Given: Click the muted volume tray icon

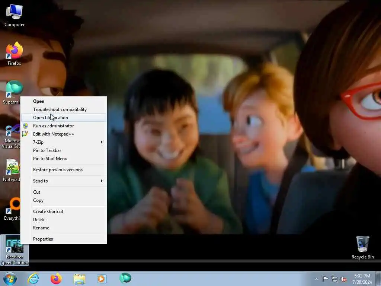Looking at the screenshot, I should (343, 279).
